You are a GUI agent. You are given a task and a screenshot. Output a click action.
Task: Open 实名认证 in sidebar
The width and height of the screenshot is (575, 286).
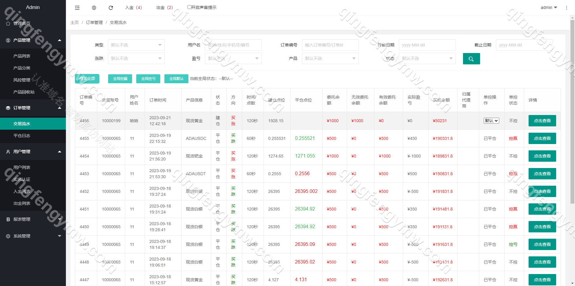point(33,179)
